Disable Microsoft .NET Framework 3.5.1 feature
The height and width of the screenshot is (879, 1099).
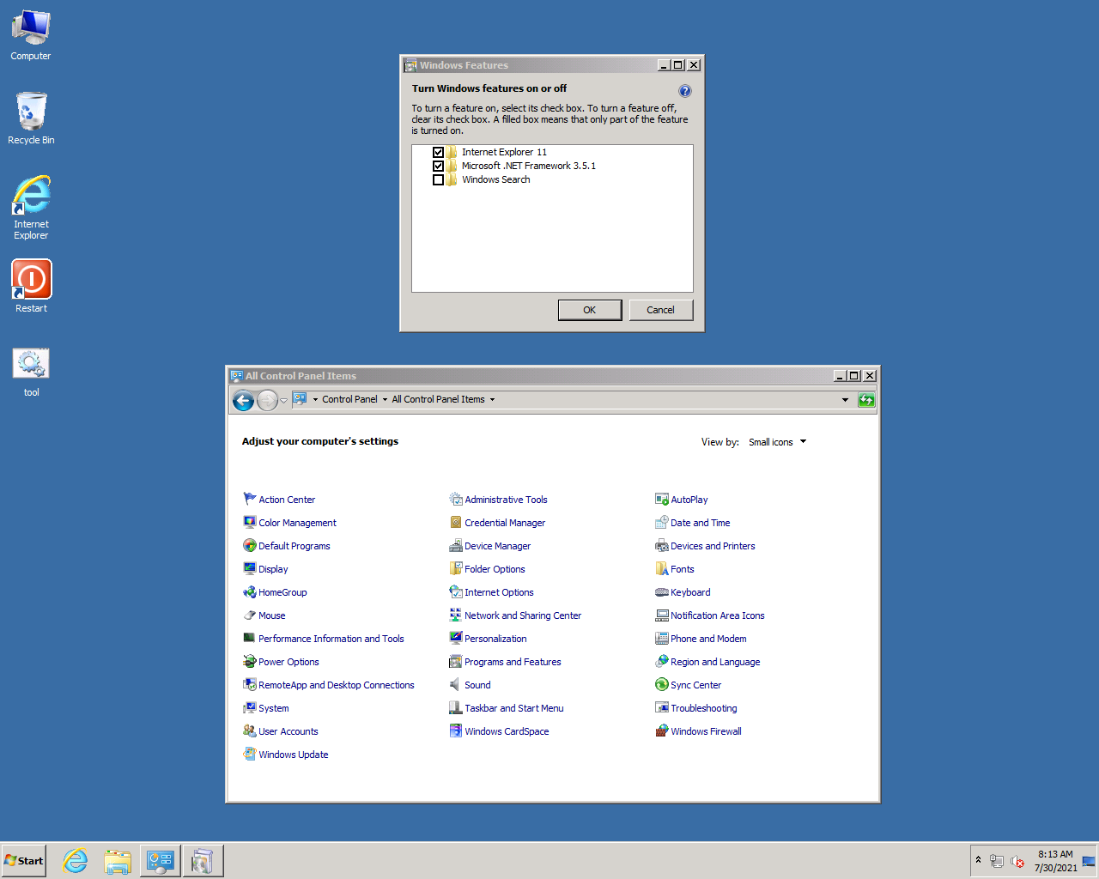(x=438, y=167)
